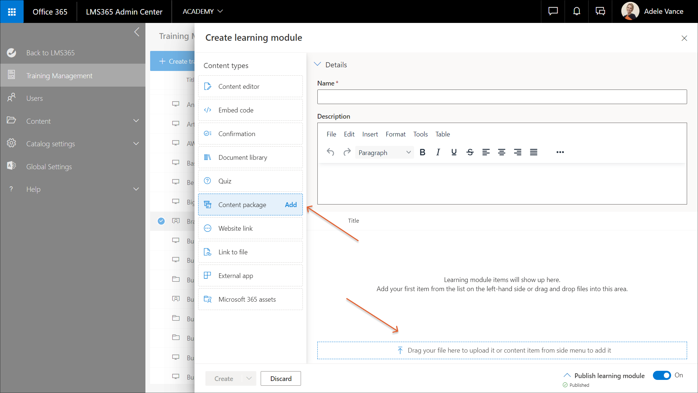Open the notifications bell icon
This screenshot has width=698, height=393.
[x=577, y=11]
